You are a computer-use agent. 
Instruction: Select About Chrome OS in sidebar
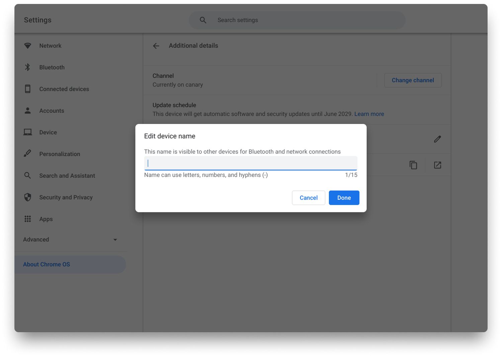tap(47, 264)
